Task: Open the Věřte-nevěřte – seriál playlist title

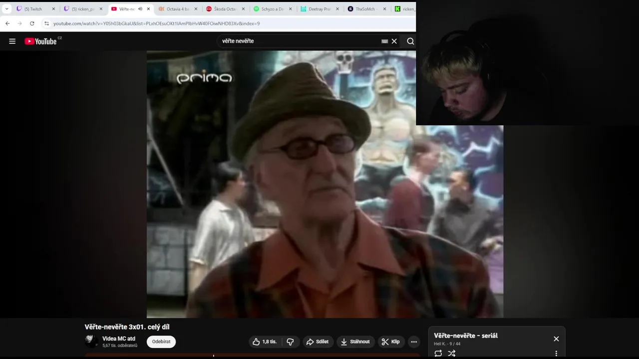Action: 466,336
